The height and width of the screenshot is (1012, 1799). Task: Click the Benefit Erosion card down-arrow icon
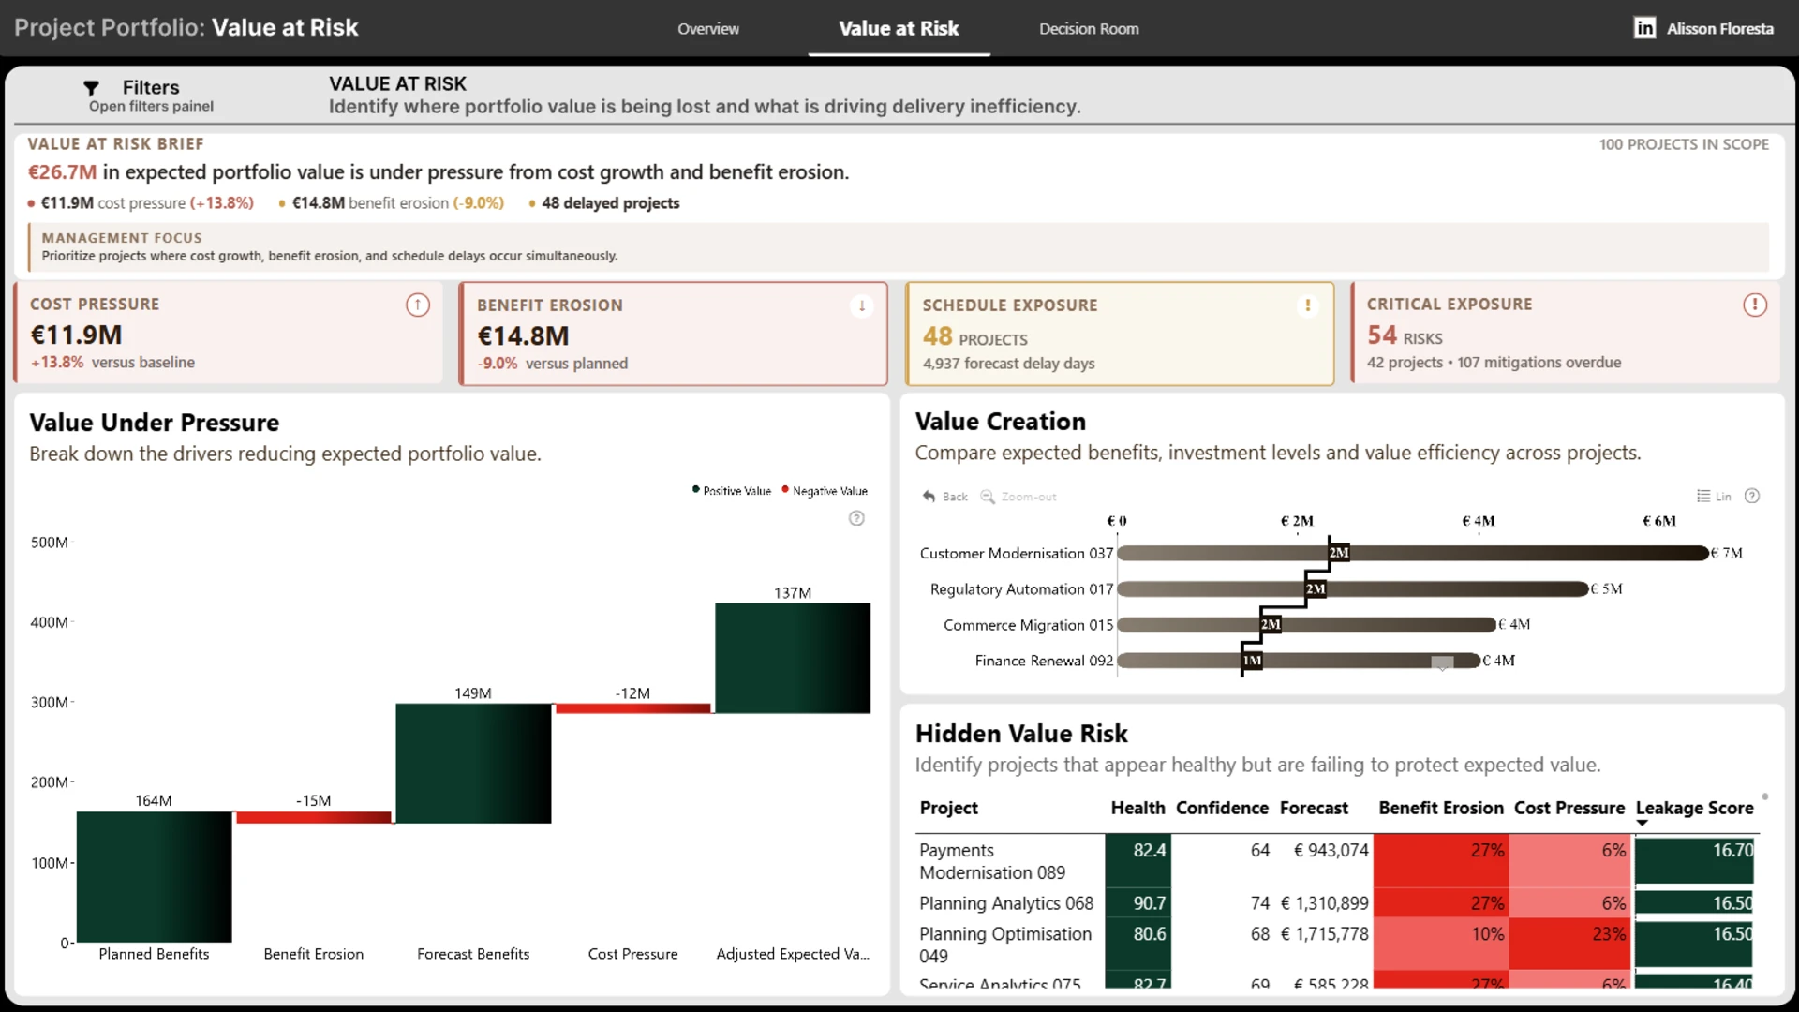[861, 305]
